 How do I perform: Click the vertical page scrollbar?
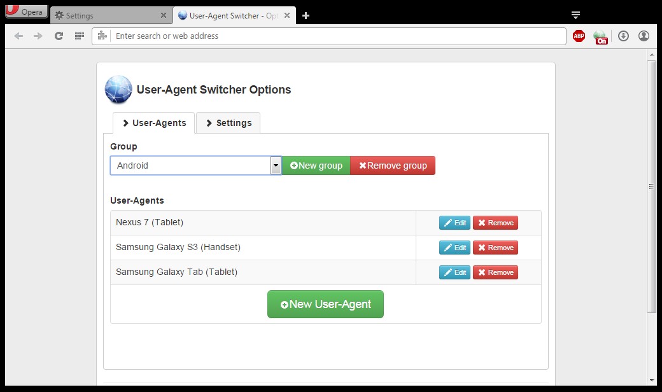[x=651, y=187]
